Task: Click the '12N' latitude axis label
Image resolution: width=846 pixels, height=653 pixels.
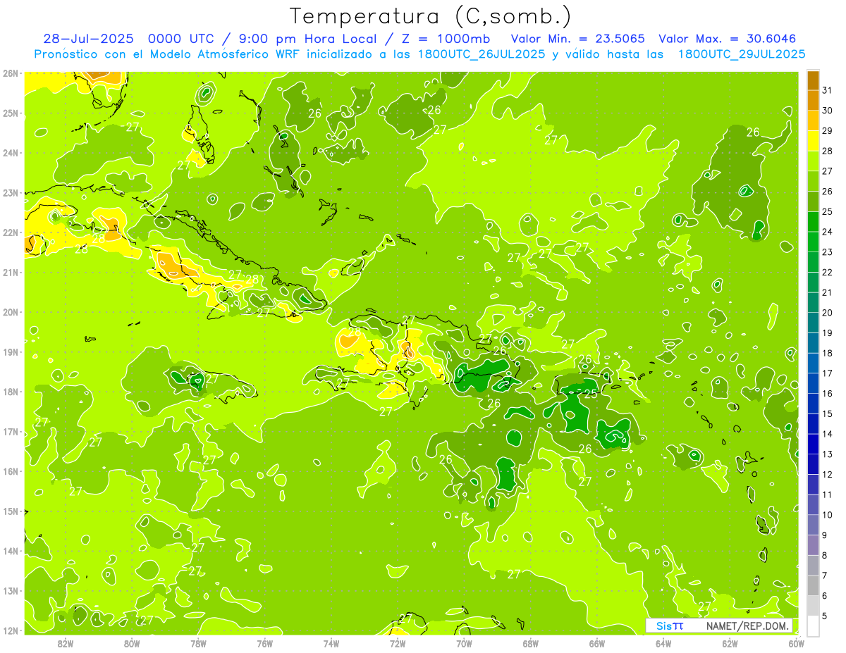Action: pos(11,630)
